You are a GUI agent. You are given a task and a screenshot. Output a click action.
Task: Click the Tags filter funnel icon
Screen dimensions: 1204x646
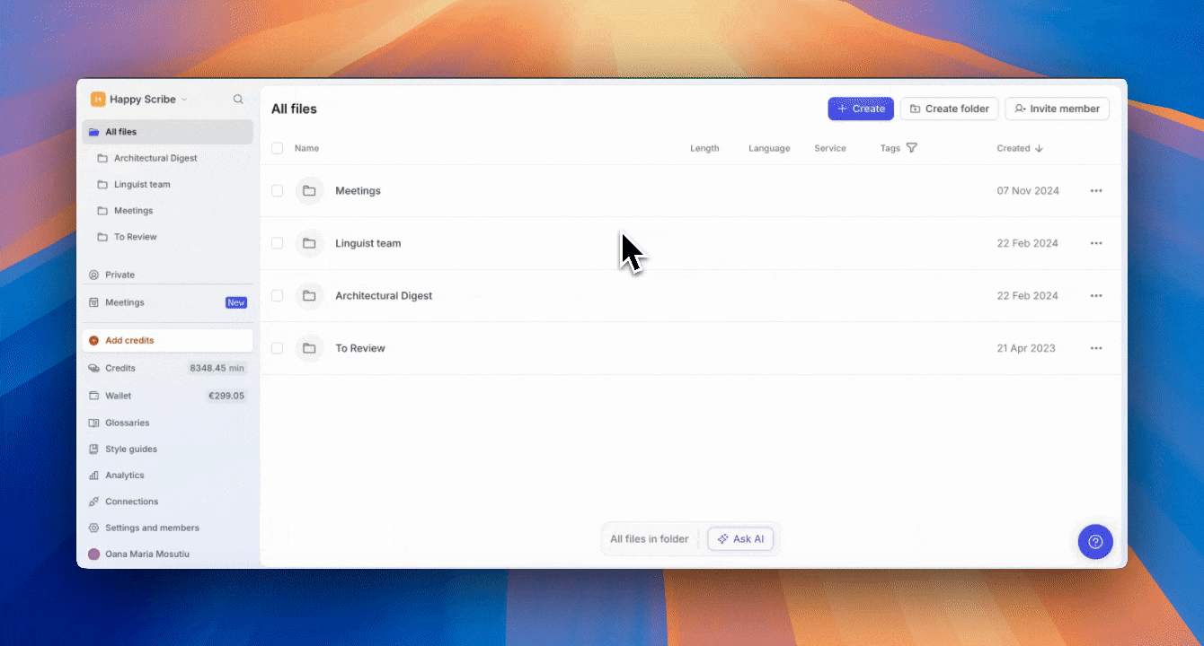(911, 148)
